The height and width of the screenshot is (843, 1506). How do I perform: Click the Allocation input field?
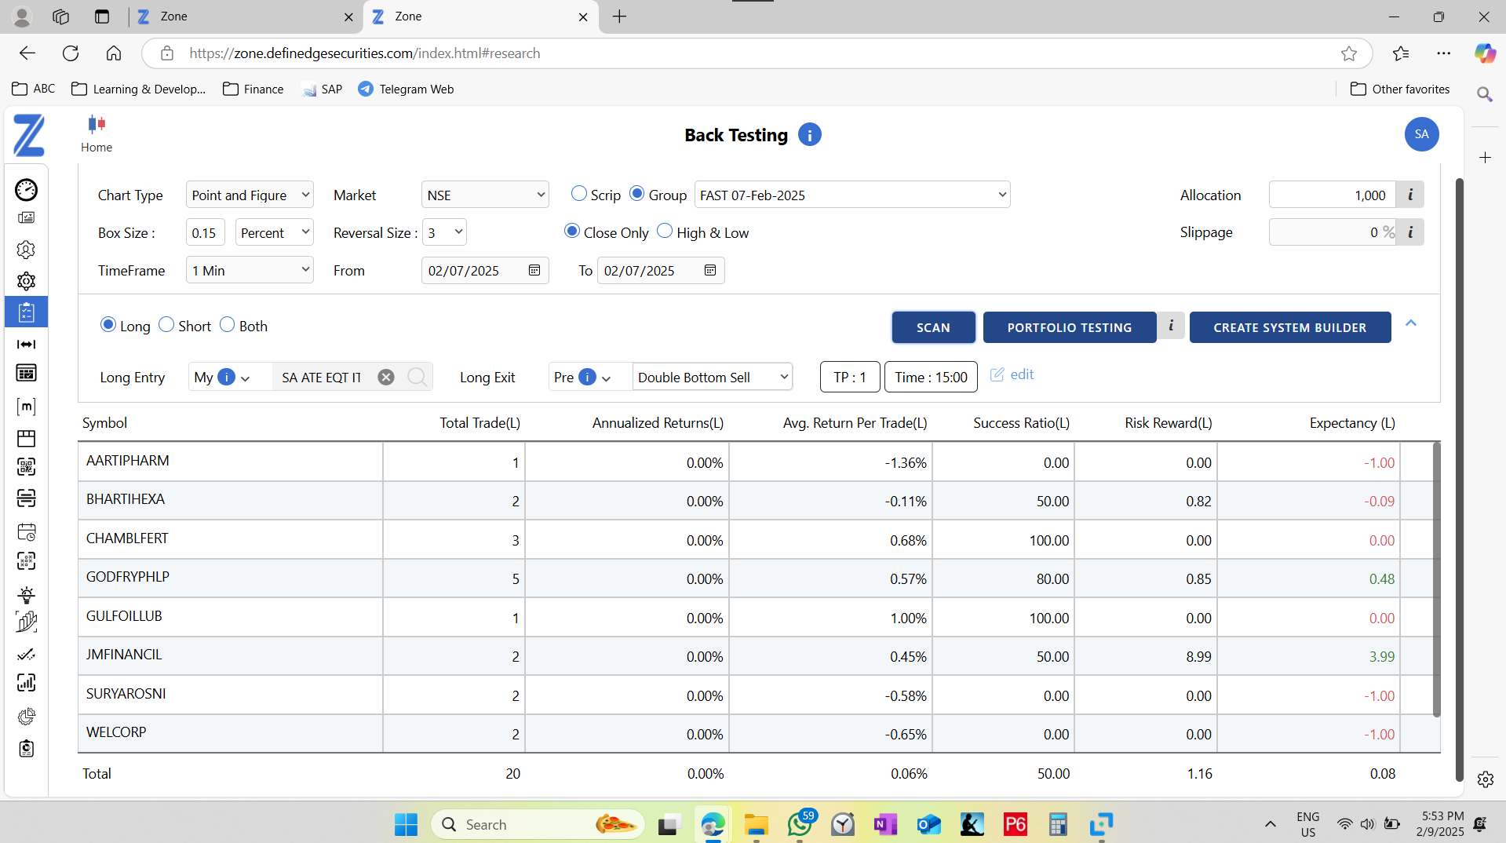coord(1332,195)
